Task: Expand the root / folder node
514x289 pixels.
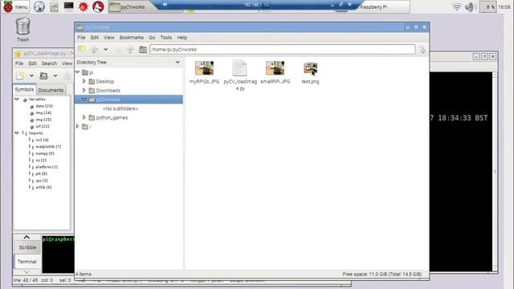Action: pos(78,126)
